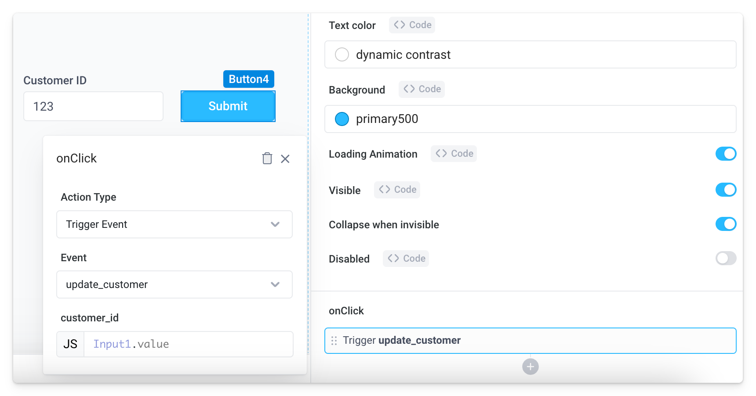The image size is (756, 396).
Task: Add a new onClick action with the plus button
Action: point(530,366)
